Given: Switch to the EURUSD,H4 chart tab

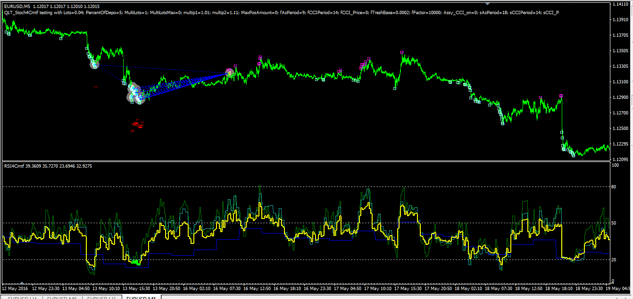Looking at the screenshot, I should pyautogui.click(x=22, y=297).
